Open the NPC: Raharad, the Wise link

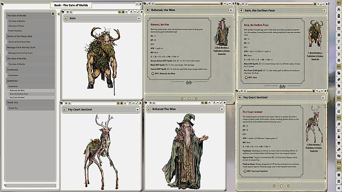pos(164,73)
